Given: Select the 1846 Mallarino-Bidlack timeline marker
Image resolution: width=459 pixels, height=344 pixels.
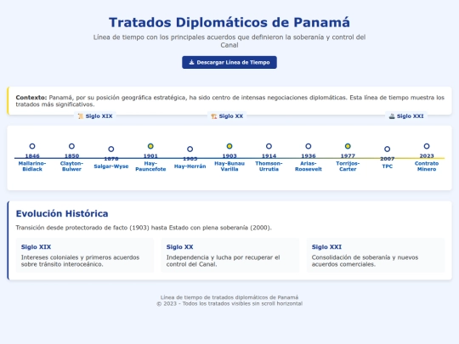Looking at the screenshot, I should pos(32,146).
